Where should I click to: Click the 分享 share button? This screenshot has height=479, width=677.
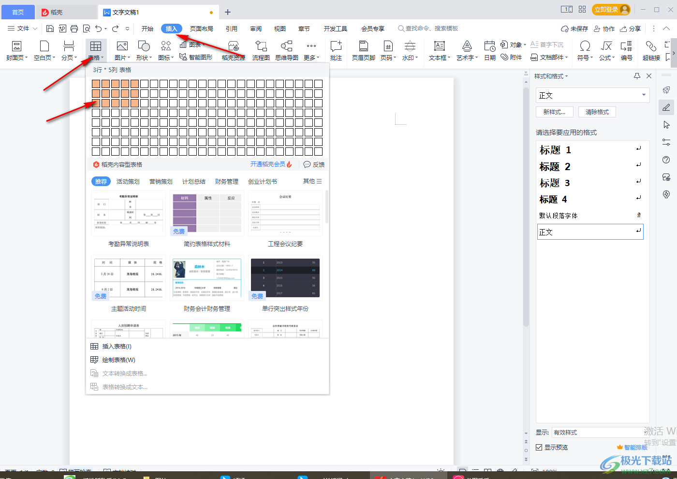(631, 29)
